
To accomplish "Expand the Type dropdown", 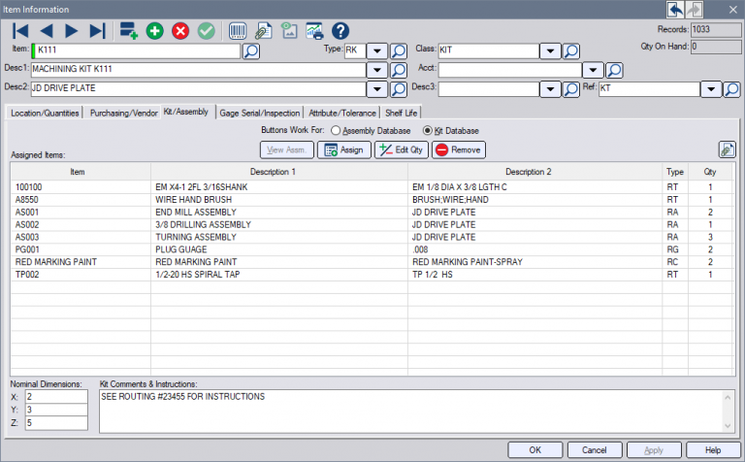I will 375,51.
